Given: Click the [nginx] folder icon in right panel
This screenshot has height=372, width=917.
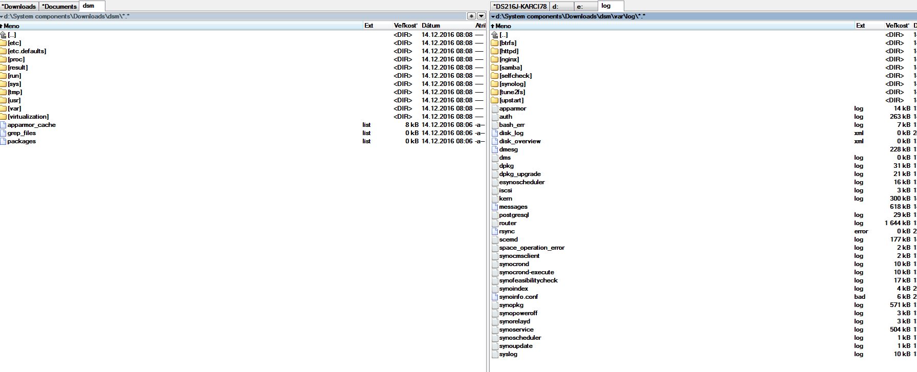Looking at the screenshot, I should pos(494,59).
